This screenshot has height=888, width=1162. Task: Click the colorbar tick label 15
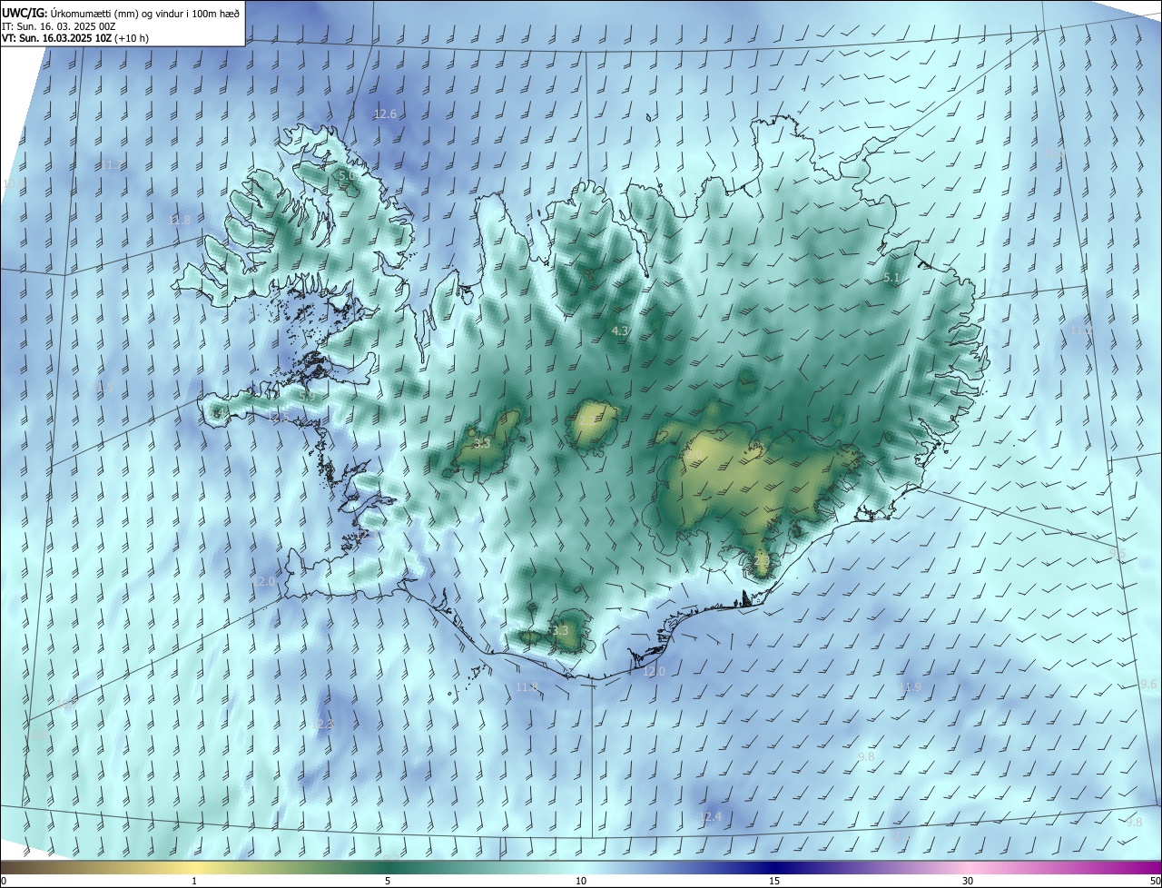point(774,881)
